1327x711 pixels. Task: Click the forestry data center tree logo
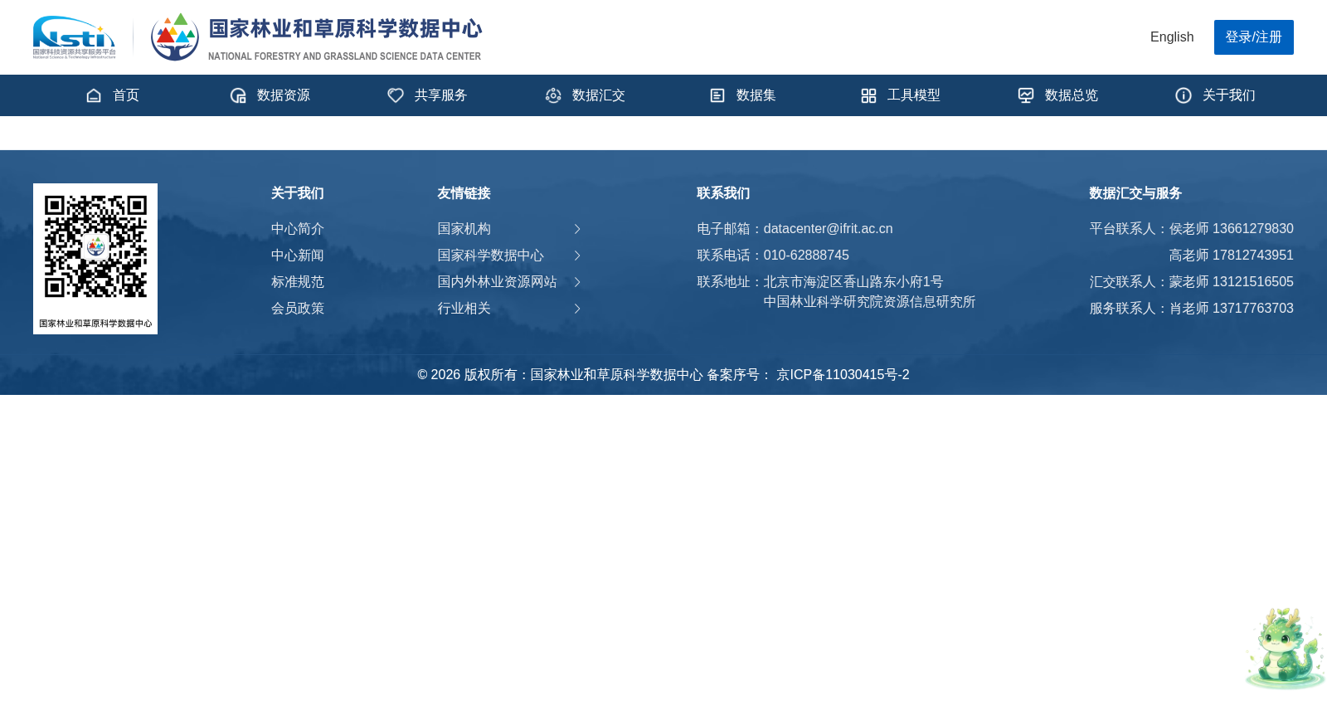[175, 37]
